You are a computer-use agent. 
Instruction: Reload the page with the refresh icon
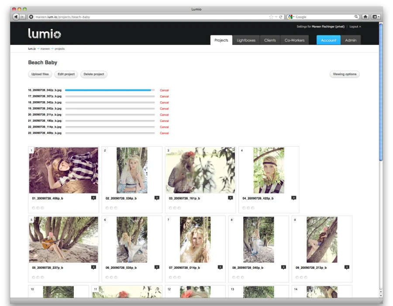[x=281, y=17]
